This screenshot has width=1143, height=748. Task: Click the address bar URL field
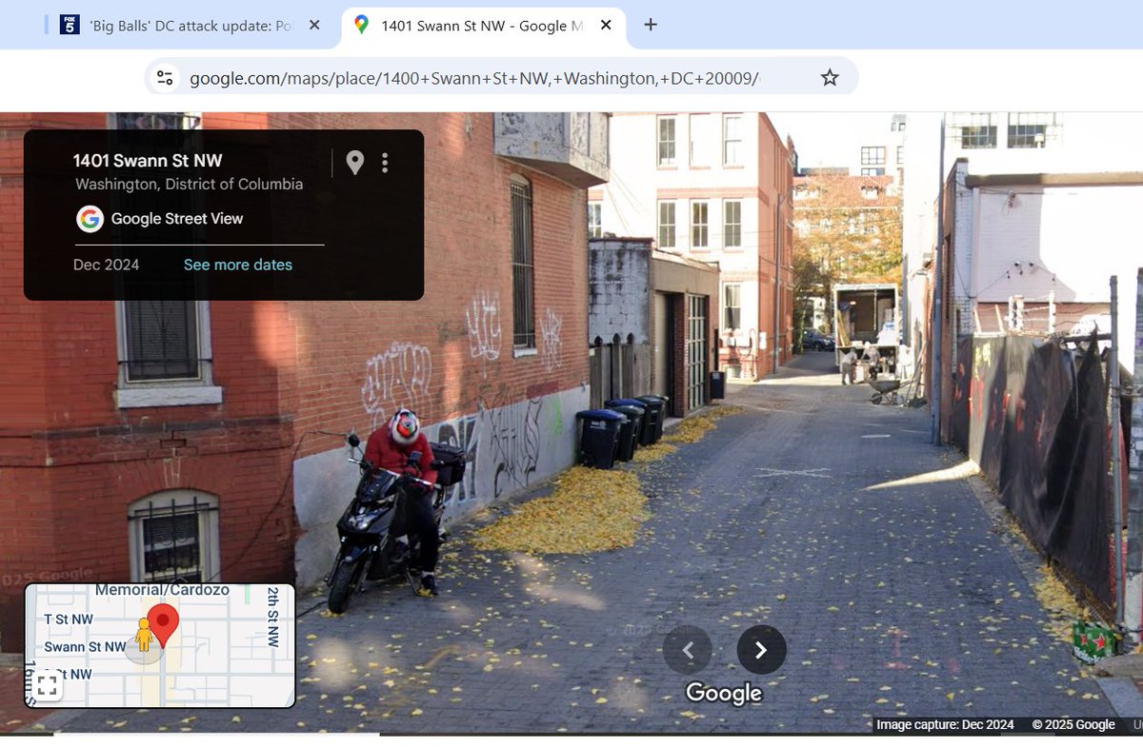474,78
